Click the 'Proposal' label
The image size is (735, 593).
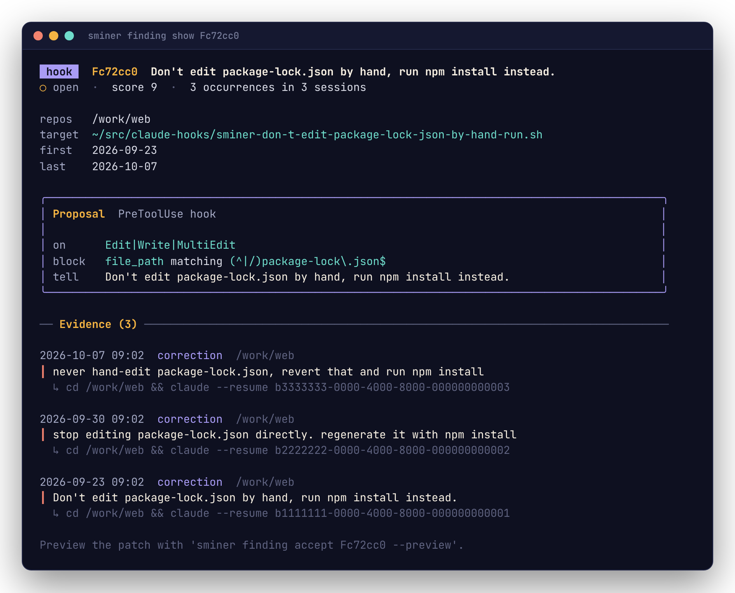79,214
